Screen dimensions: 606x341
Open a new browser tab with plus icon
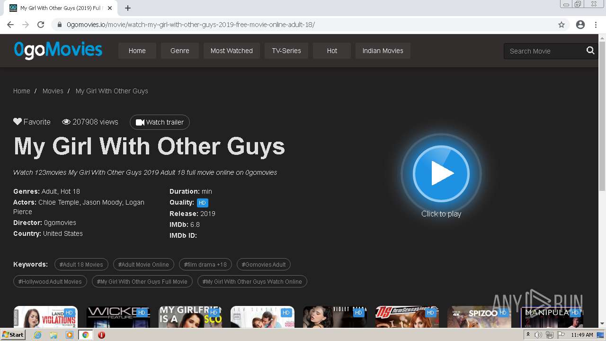pyautogui.click(x=128, y=8)
